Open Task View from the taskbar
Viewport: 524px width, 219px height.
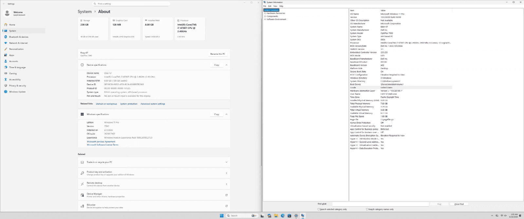click(262, 216)
